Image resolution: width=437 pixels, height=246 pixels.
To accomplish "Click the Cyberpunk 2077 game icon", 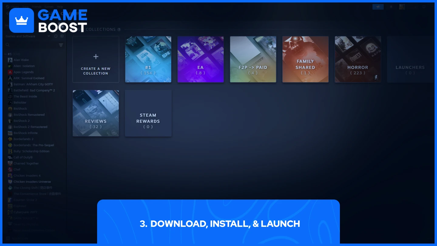I will pyautogui.click(x=10, y=212).
